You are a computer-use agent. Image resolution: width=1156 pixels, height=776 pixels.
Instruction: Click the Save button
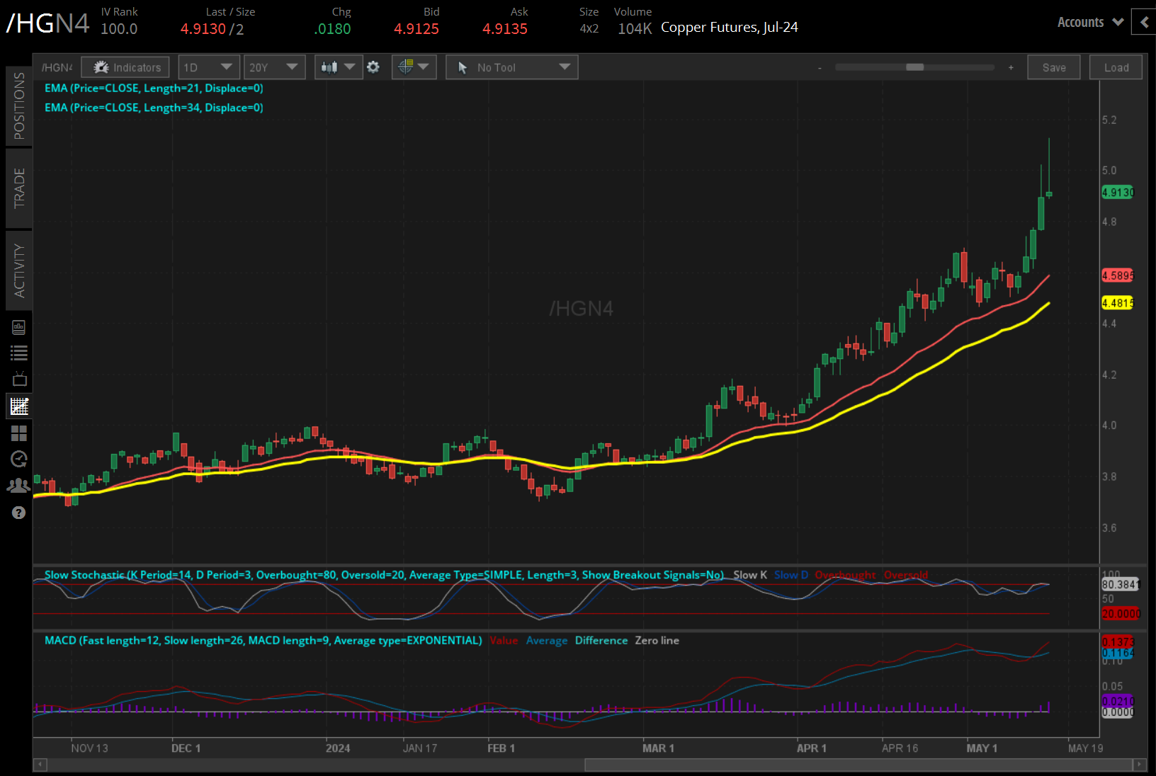click(x=1053, y=67)
